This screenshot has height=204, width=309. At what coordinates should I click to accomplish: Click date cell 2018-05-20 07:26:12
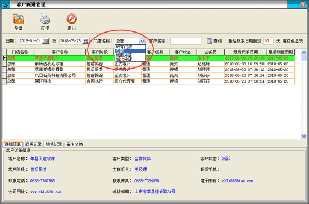point(246,70)
